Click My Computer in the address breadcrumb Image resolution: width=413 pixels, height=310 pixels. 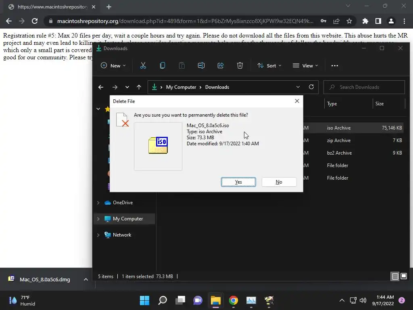[x=181, y=87]
